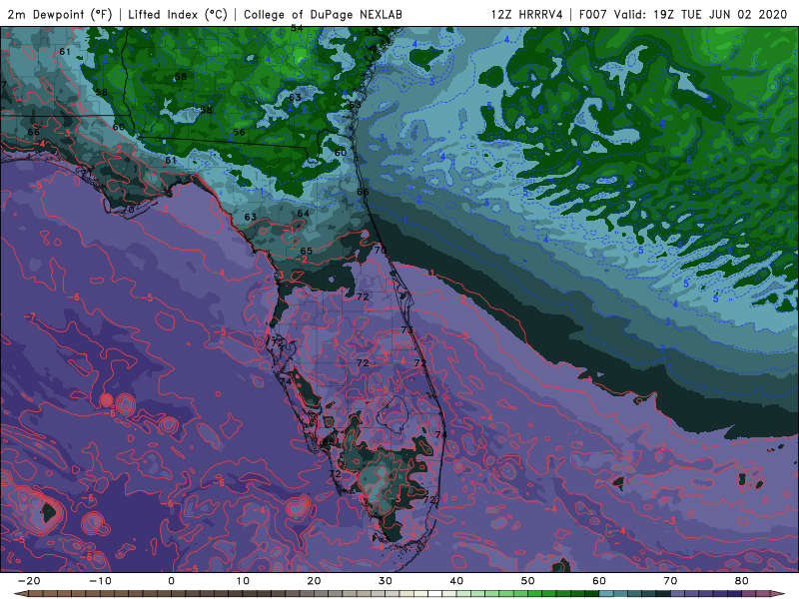Click the "12Z HRRRV4" model run label
This screenshot has height=599, width=799.
tap(527, 14)
